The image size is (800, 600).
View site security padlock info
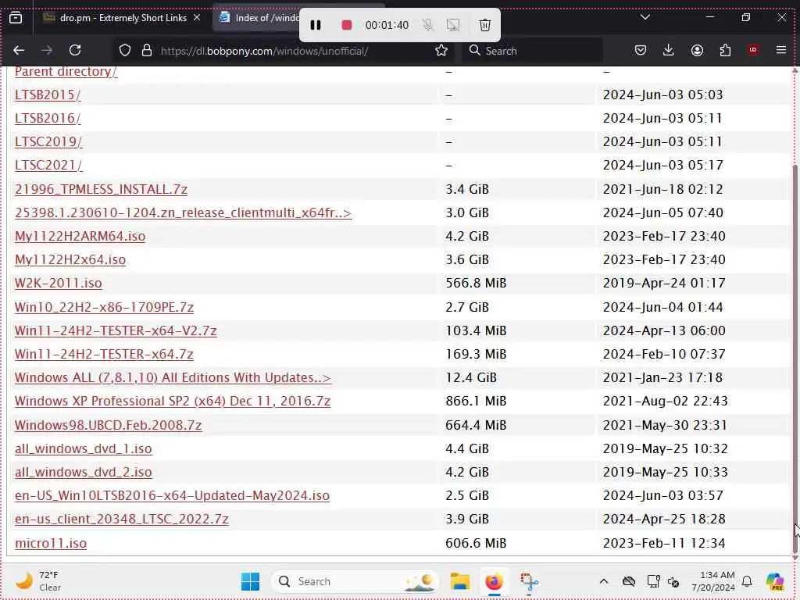click(x=147, y=51)
